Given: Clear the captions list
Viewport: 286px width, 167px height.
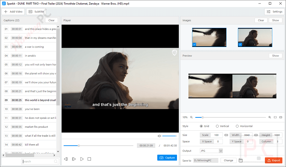Looking at the screenshot, I should [x=51, y=20].
